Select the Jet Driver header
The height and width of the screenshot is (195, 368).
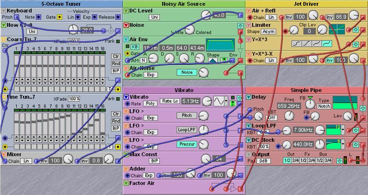pos(306,4)
